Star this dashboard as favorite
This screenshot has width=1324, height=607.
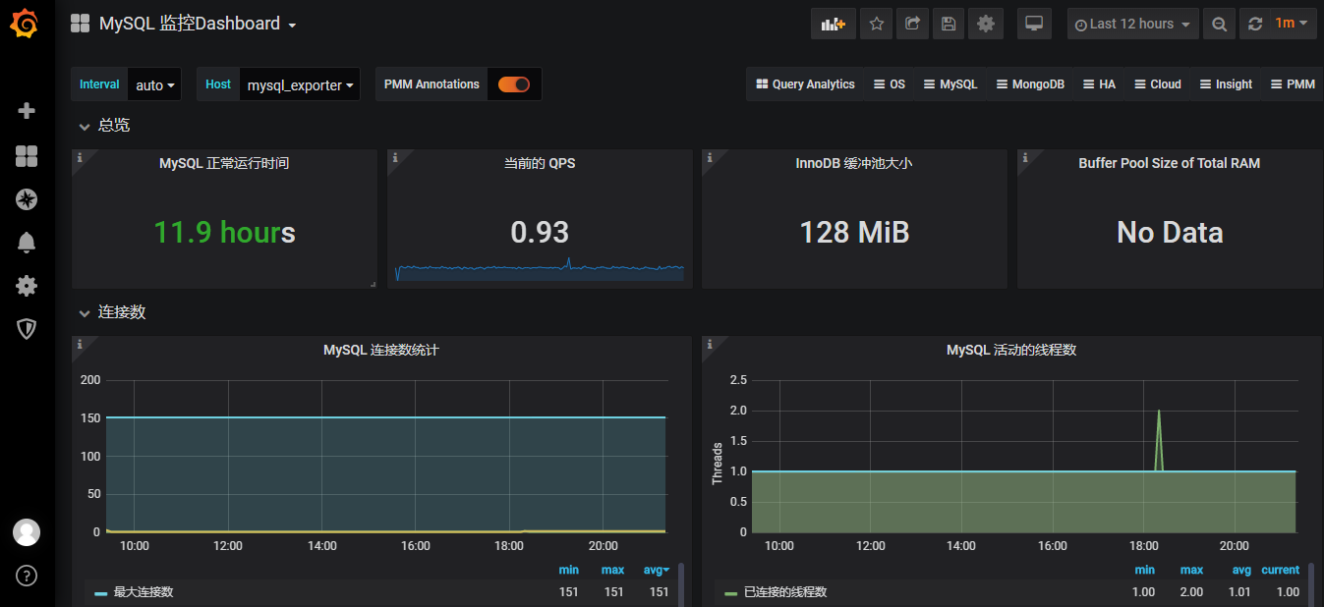point(876,24)
